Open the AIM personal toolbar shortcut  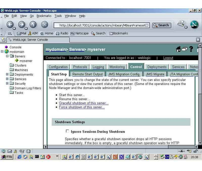tap(33, 33)
